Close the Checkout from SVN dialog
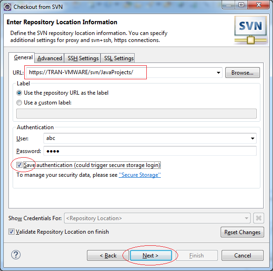Viewport: 273px width, 271px height. (259, 5)
